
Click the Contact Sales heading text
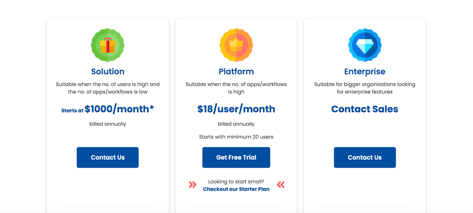click(x=365, y=109)
